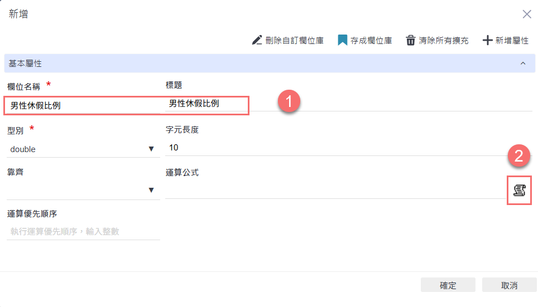538x307 pixels.
Task: Click the plus icon for 新增屬性
Action: coord(487,40)
